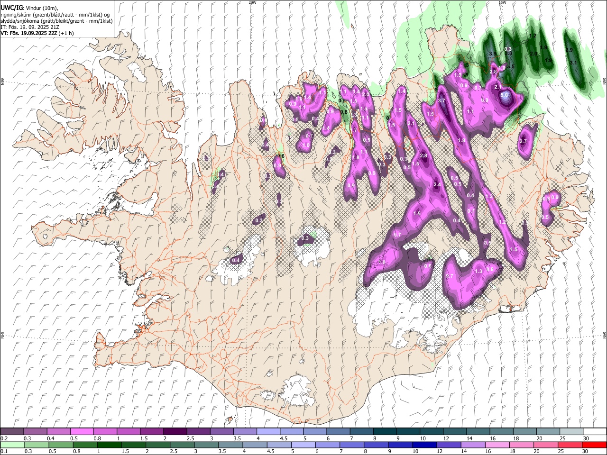Click the first grey-purple 0.2 legend swatch

[x=12, y=431]
